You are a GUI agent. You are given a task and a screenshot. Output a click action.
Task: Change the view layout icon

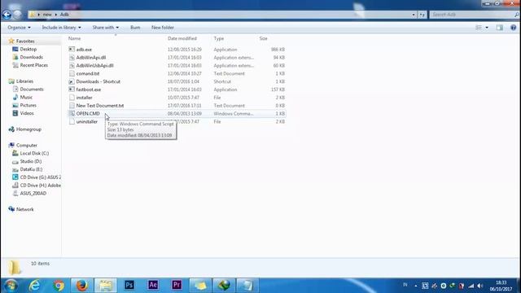(479, 28)
